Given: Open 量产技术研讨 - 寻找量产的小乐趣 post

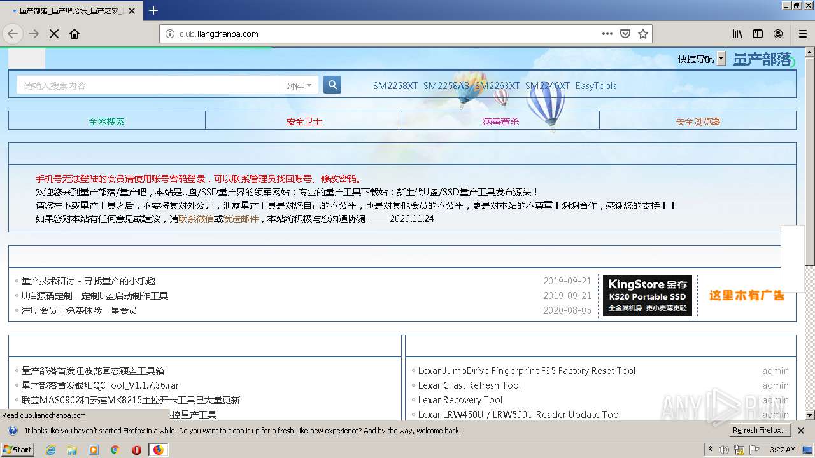Looking at the screenshot, I should pos(89,281).
